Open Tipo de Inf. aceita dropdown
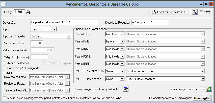Screen dimensions: 215x103 pyautogui.click(x=69, y=36)
